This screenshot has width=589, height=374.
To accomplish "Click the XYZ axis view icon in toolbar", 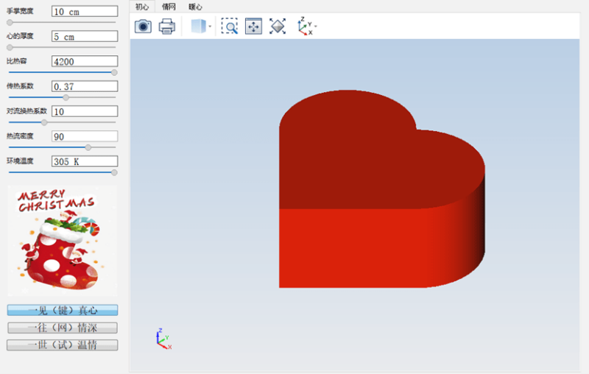I will pyautogui.click(x=304, y=27).
